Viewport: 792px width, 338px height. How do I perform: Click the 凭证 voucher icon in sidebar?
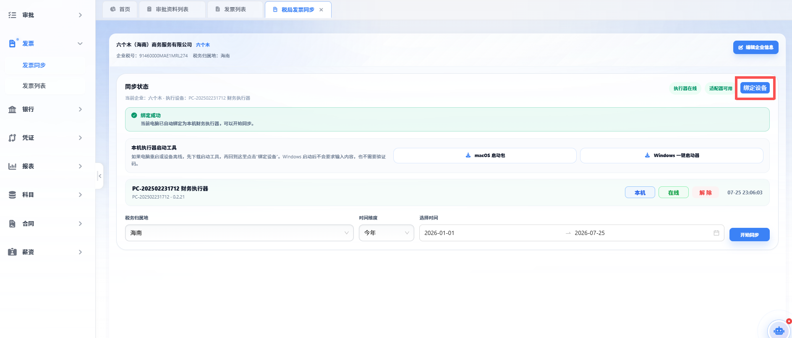[12, 138]
